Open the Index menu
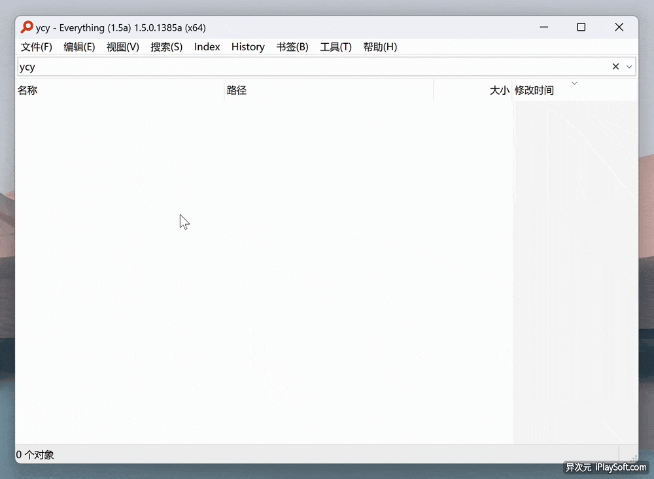The width and height of the screenshot is (654, 479). [207, 46]
